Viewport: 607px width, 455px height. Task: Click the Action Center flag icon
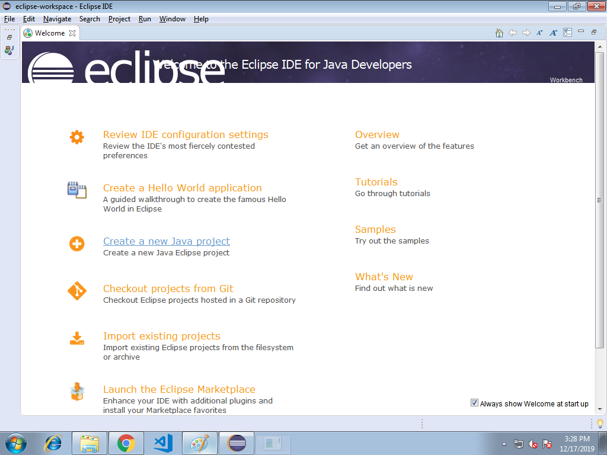pos(547,444)
